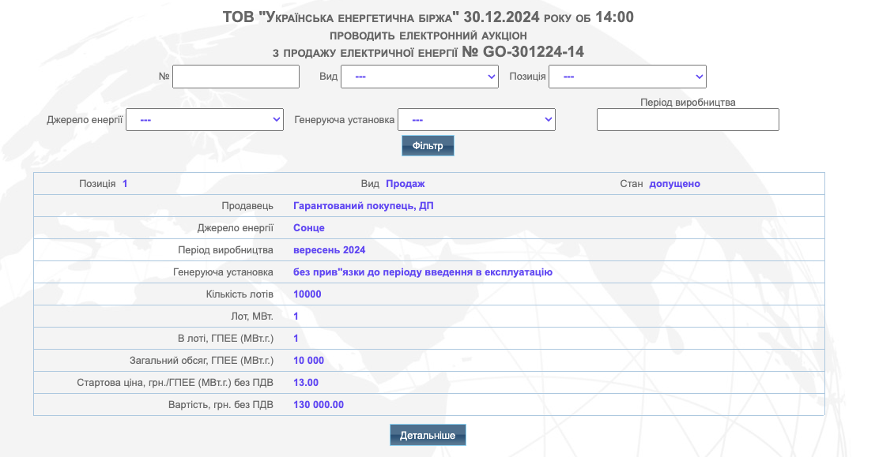Viewport: 894px width, 457px height.
Task: Click the Детальніше button
Action: 428,436
